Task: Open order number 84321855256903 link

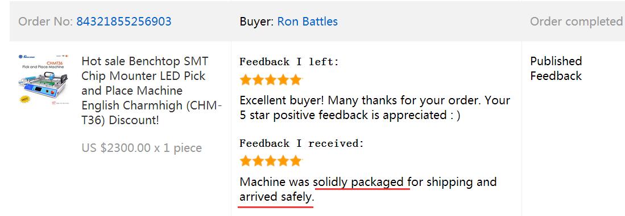Action: pyautogui.click(x=124, y=22)
